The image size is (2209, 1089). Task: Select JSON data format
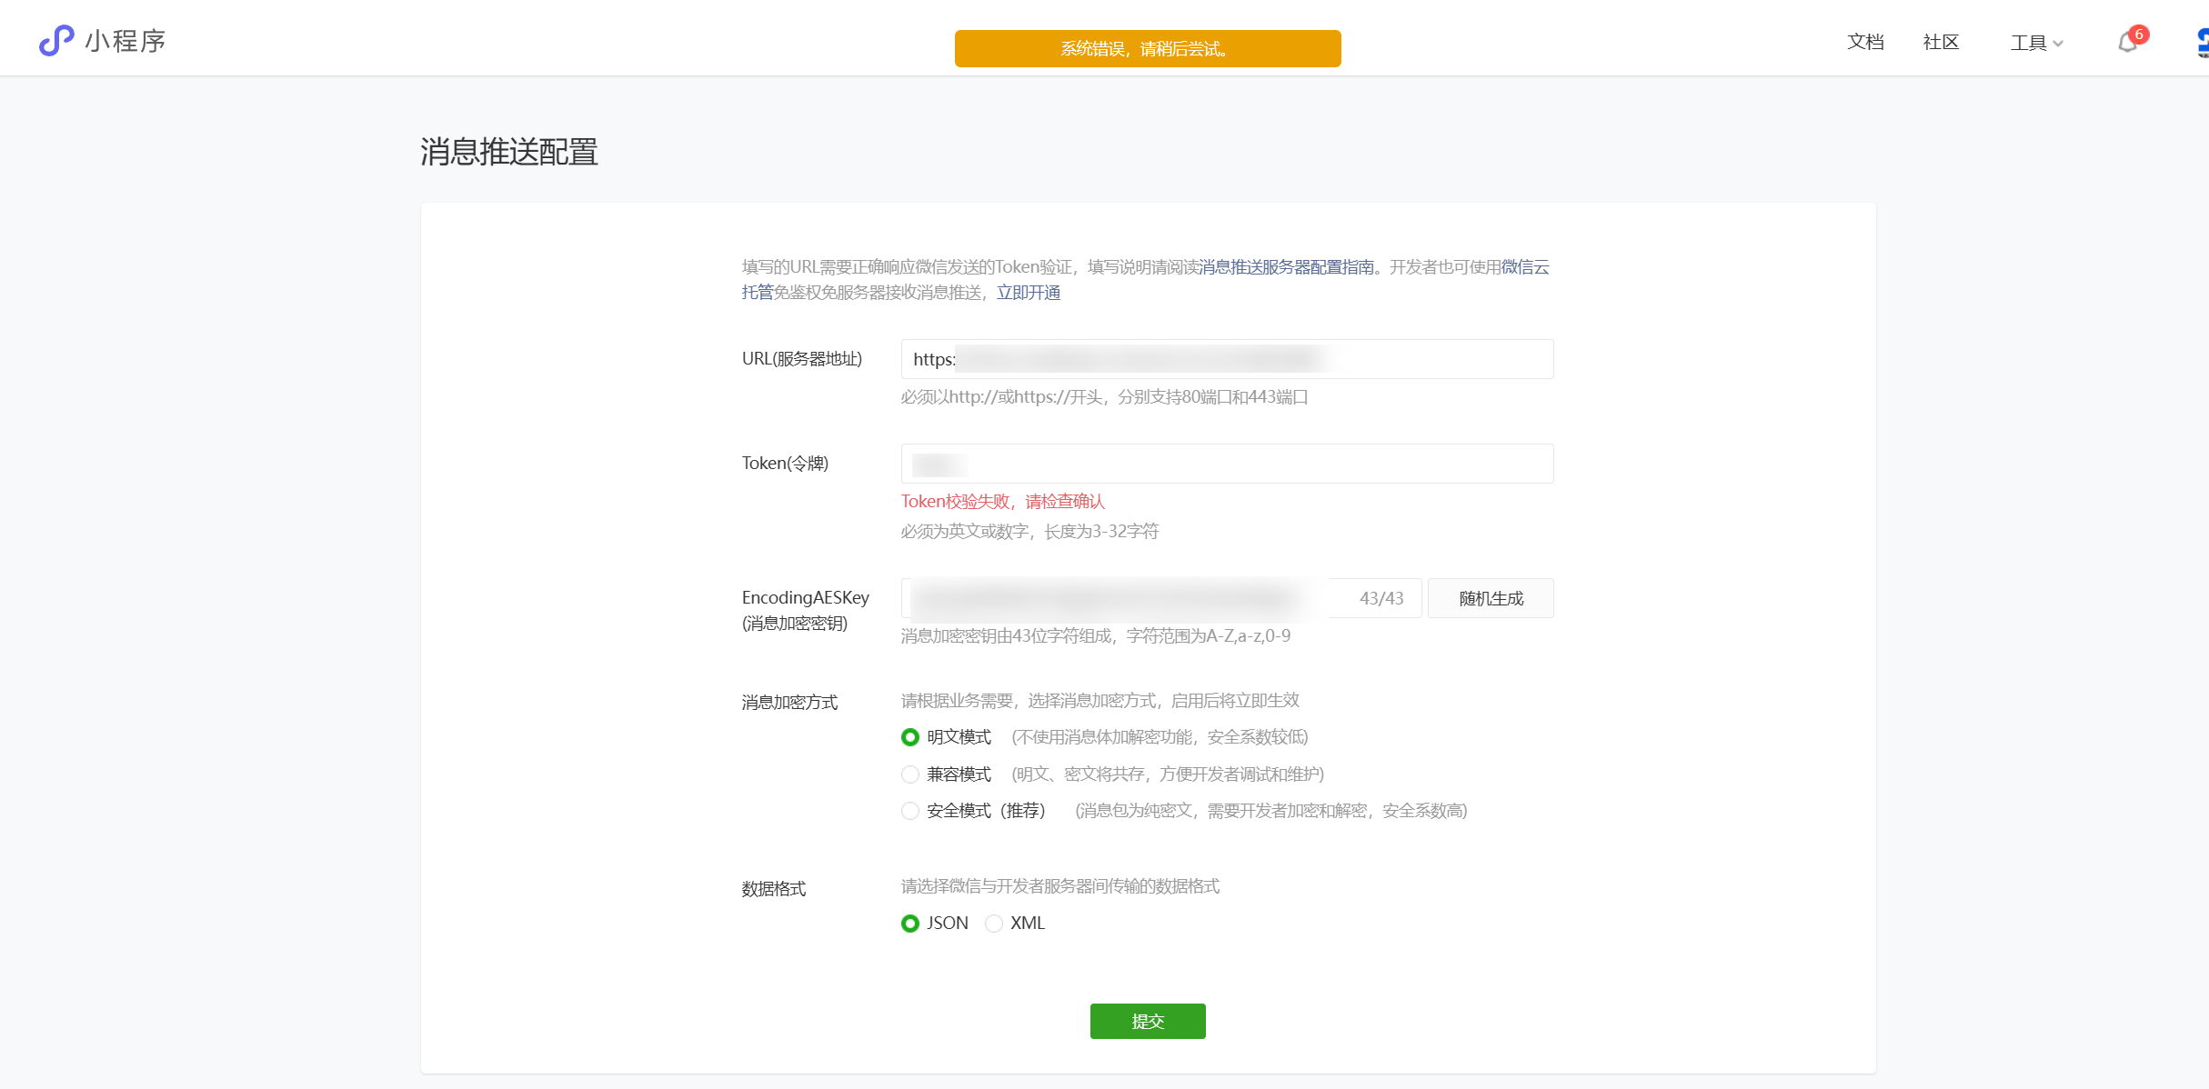coord(910,924)
